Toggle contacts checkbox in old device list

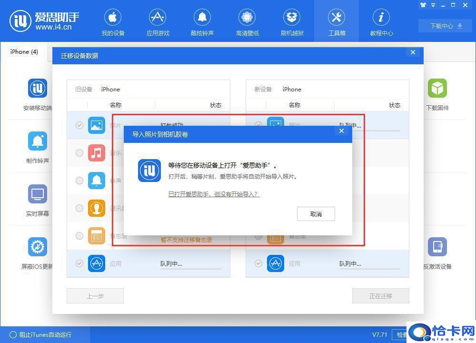[x=79, y=208]
